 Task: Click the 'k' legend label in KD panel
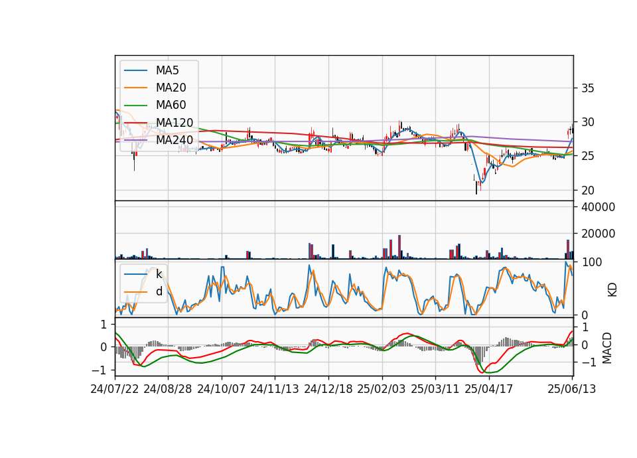tap(159, 274)
